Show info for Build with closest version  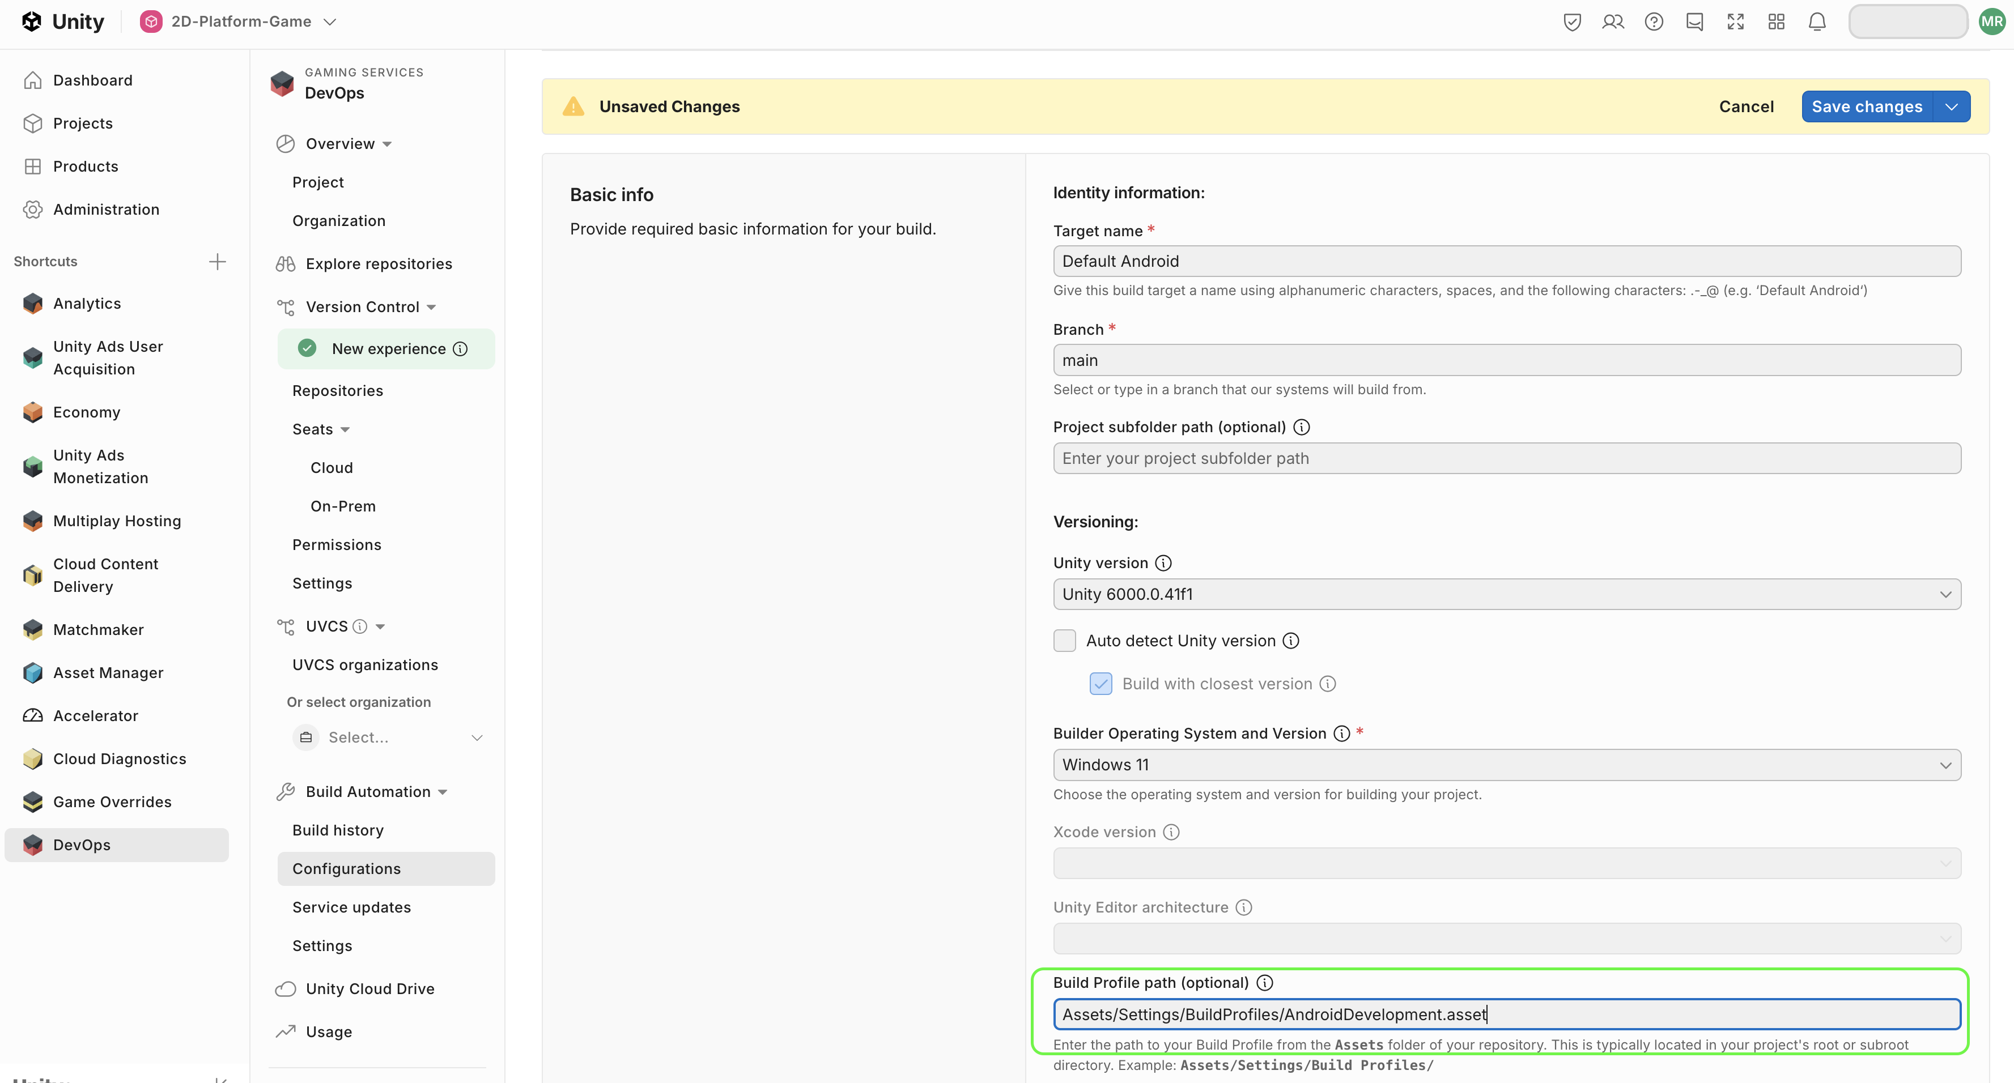[x=1328, y=684]
